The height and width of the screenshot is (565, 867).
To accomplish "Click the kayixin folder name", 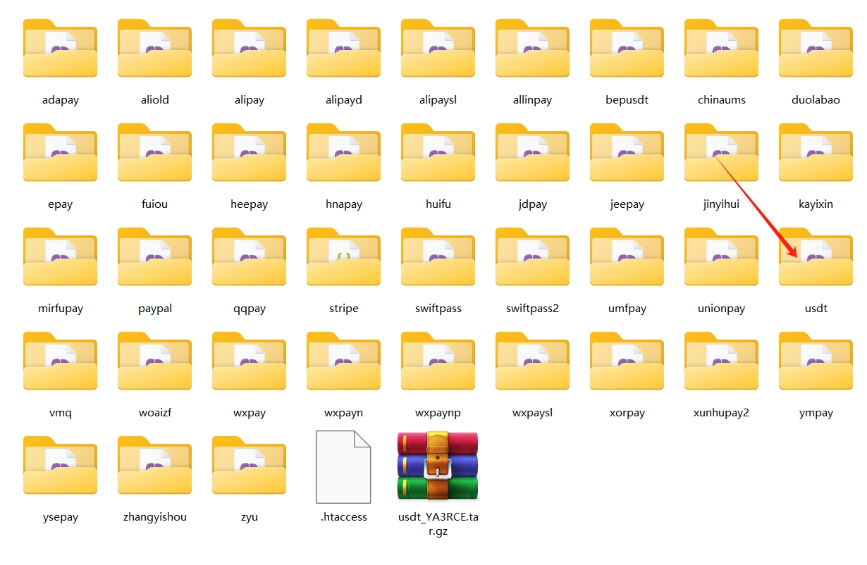I will pos(816,204).
